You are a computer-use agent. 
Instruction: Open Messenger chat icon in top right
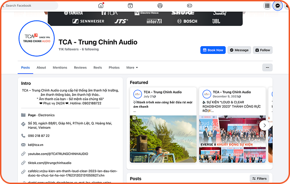tap(278, 5)
